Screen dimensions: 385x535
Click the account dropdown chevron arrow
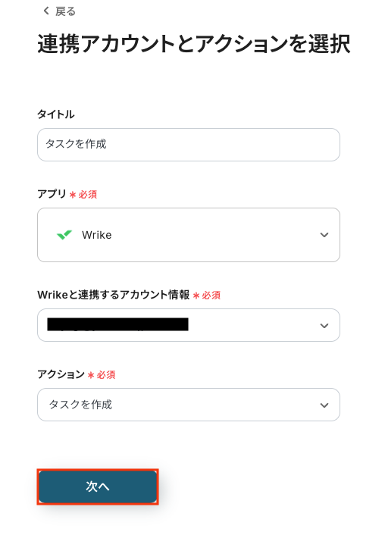324,326
